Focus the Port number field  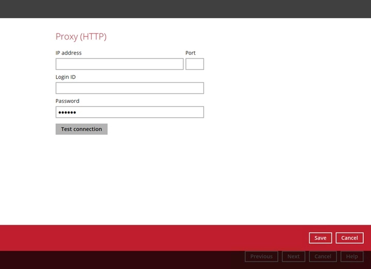point(194,64)
